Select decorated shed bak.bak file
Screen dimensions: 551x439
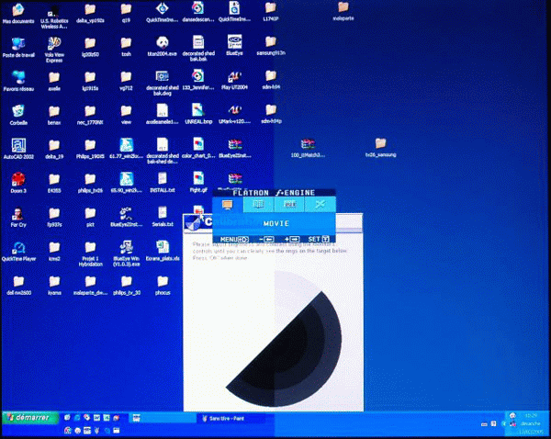coord(198,49)
